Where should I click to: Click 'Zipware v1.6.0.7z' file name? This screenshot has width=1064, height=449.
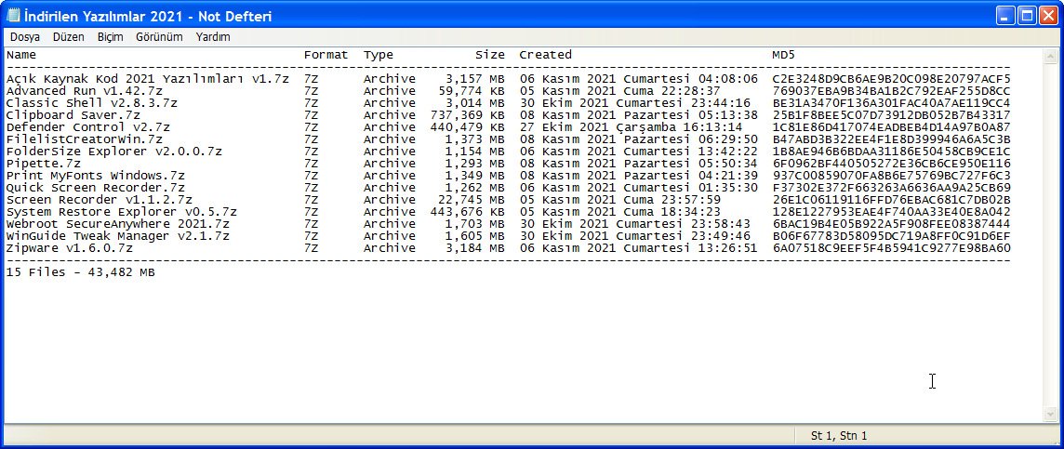point(69,248)
